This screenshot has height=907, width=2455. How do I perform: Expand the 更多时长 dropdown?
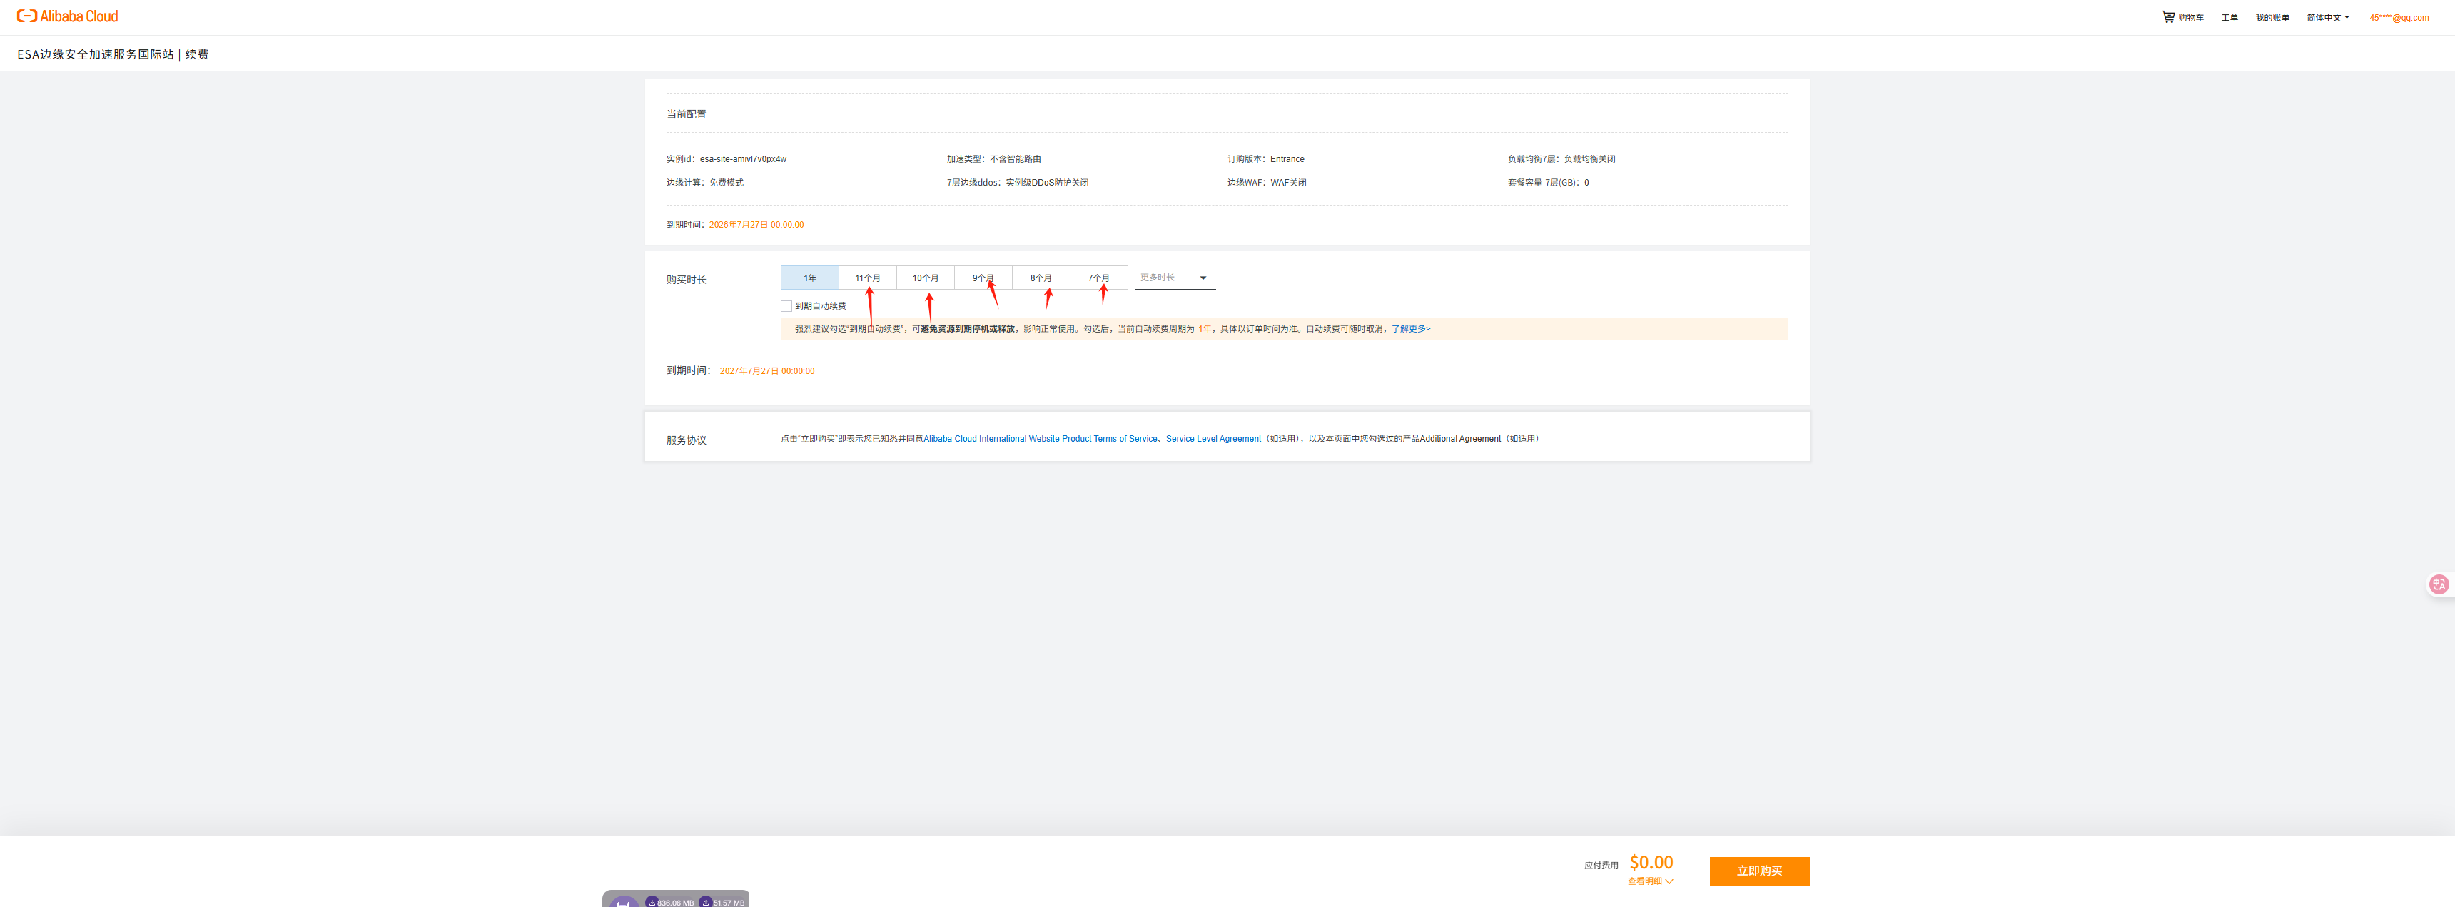[1175, 278]
